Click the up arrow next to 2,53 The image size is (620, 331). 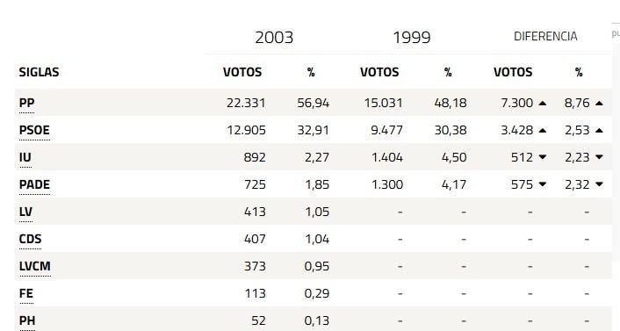(x=599, y=131)
